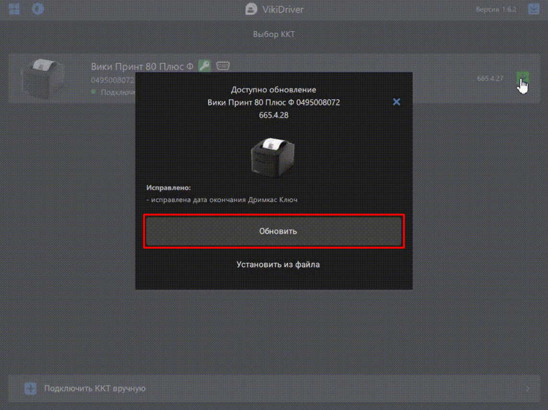548x410 pixels.
Task: Click the round blue icon in header
Action: click(x=38, y=9)
